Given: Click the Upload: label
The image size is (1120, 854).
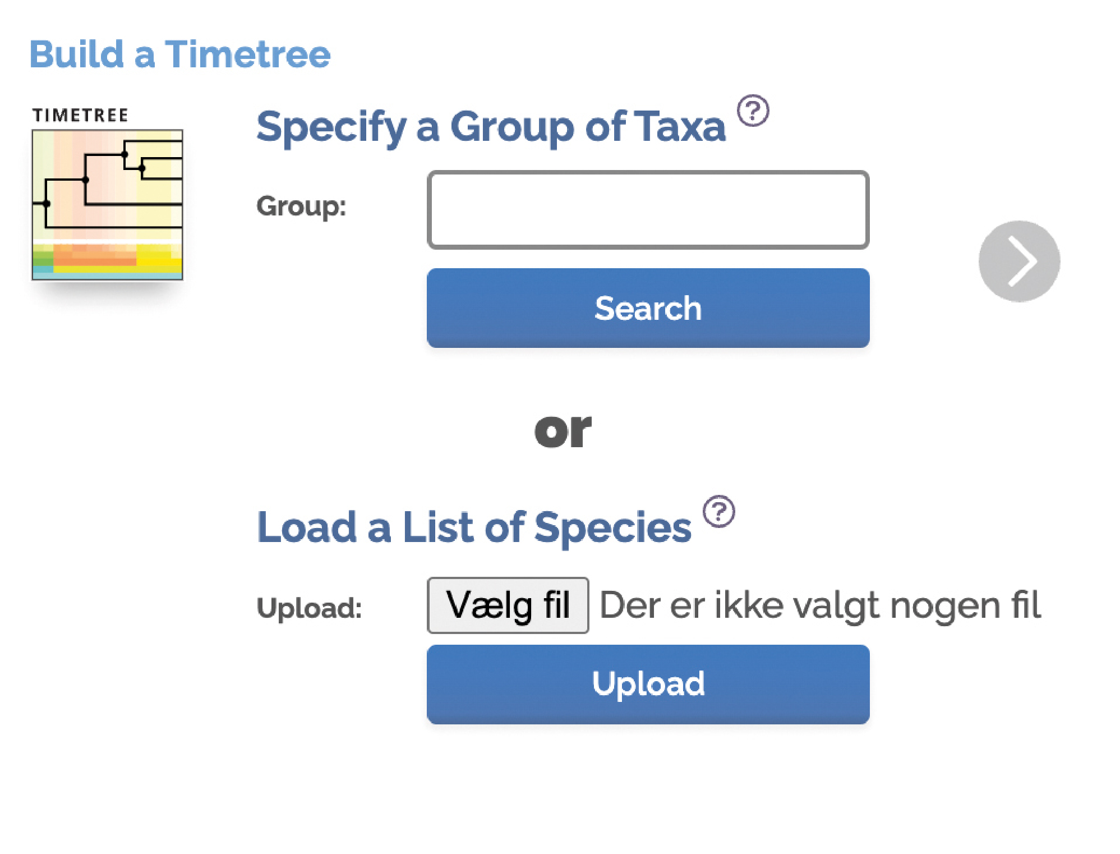Looking at the screenshot, I should (x=309, y=608).
